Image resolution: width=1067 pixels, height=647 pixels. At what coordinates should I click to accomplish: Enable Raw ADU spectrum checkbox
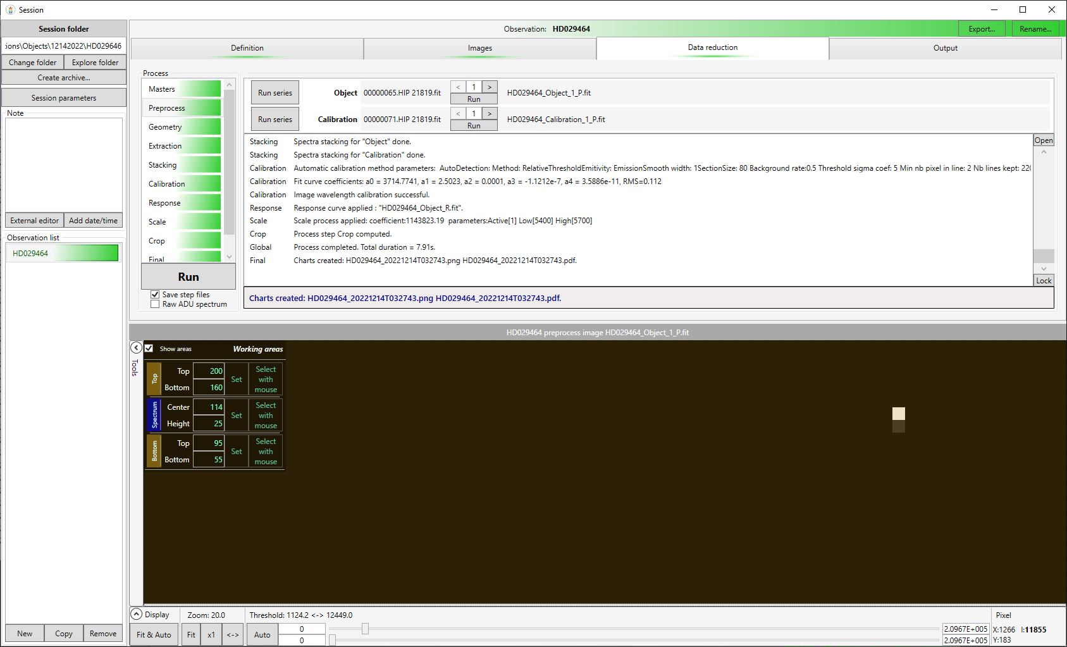click(155, 304)
